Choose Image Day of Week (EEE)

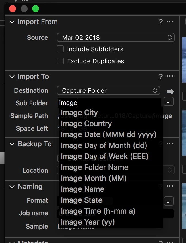coord(111,156)
